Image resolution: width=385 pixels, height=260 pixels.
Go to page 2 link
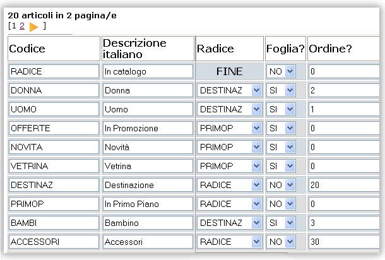pyautogui.click(x=22, y=26)
